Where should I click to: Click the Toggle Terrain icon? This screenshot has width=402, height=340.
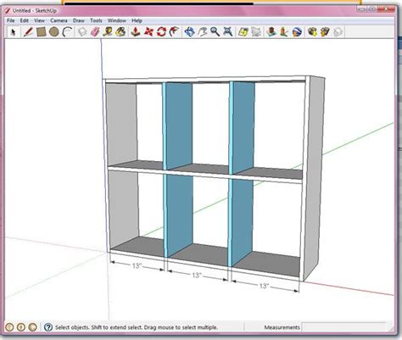coord(256,32)
